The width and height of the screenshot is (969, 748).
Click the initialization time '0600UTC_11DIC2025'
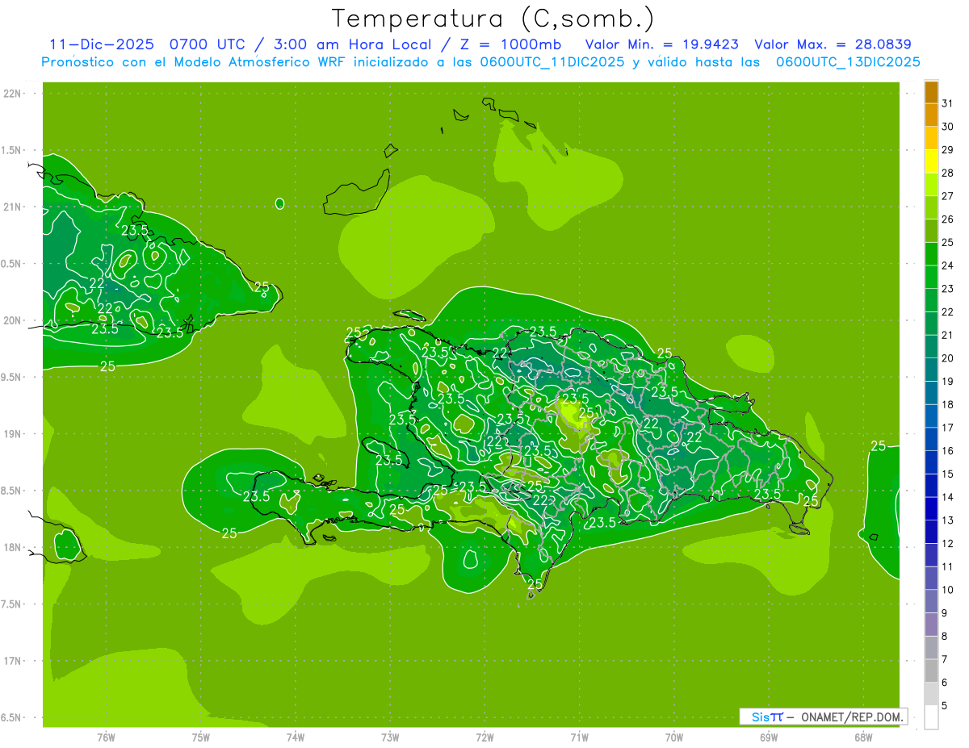552,62
